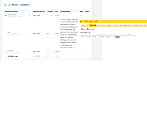The width and height of the screenshot is (147, 128).
Task: Click the Task Based Oral Production assignment icon
Action: click(6, 33)
